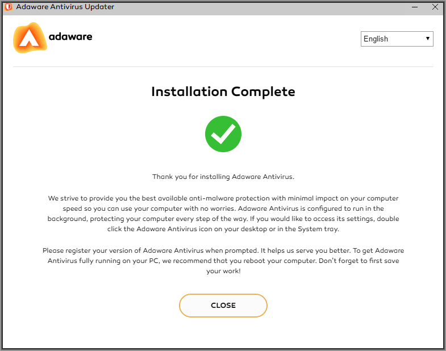The height and width of the screenshot is (351, 446).
Task: Click the paragraph beginning 'We strive to provide'
Action: [x=223, y=214]
